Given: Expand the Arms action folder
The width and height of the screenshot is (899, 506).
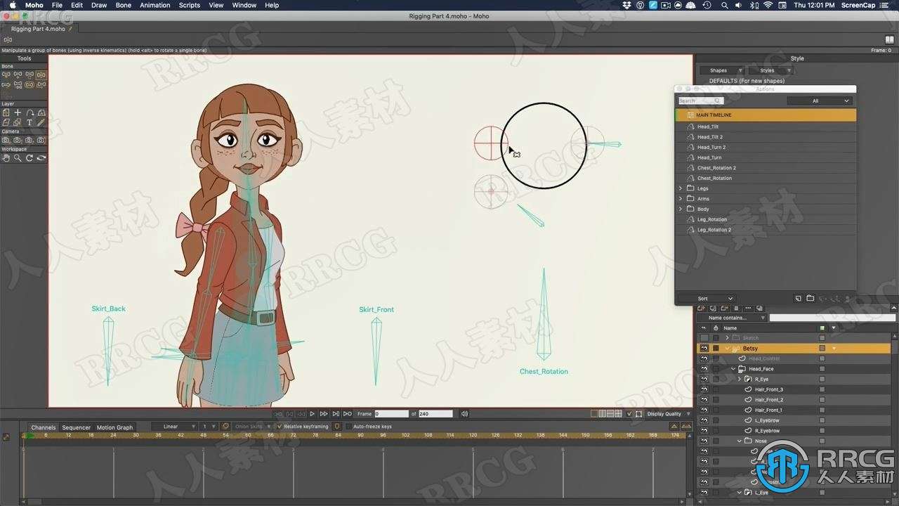Looking at the screenshot, I should (680, 199).
